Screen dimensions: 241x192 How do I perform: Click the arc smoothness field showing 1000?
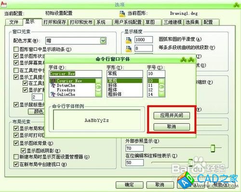[144, 39]
